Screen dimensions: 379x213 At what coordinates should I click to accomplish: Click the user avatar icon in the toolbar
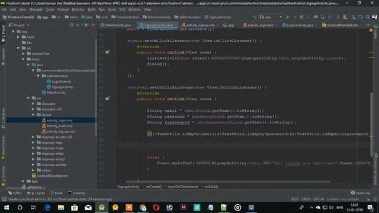pyautogui.click(x=375, y=17)
